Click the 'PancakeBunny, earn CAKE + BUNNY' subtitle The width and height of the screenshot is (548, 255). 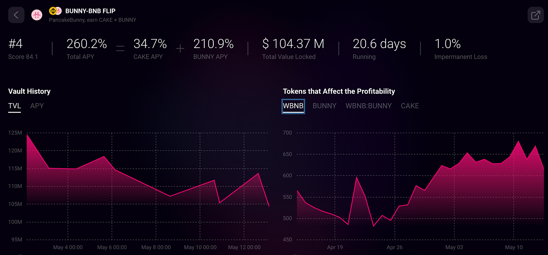coord(93,20)
